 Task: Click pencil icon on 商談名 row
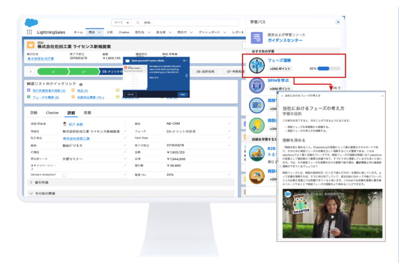(125, 131)
